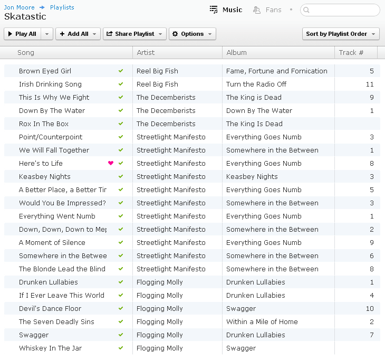Select the song Somewhere in the Between
This screenshot has height=360, width=385.
point(63,256)
